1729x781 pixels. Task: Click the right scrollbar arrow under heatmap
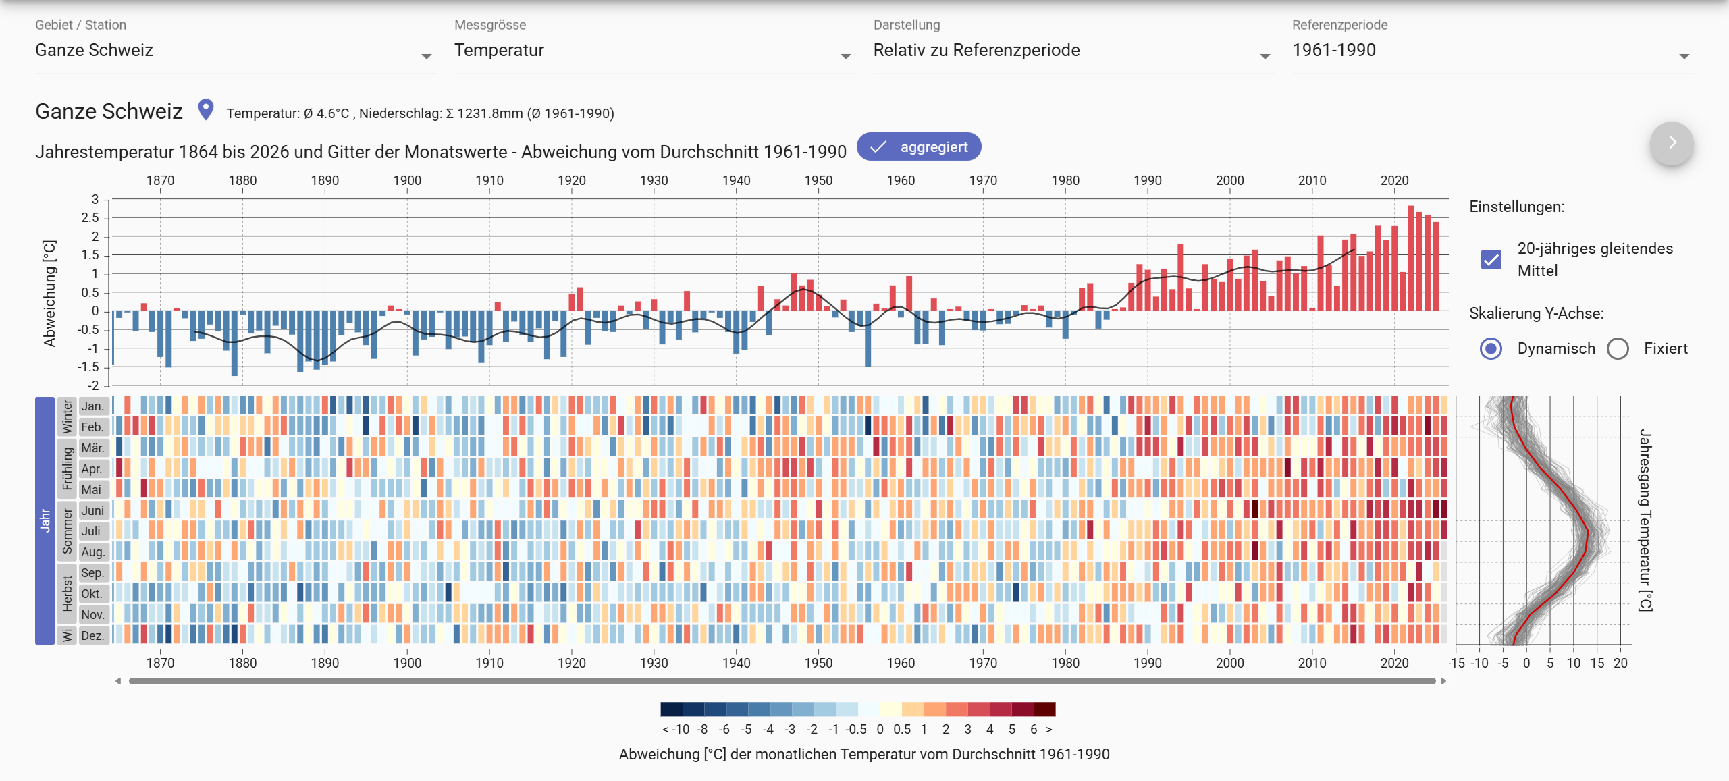point(1443,681)
